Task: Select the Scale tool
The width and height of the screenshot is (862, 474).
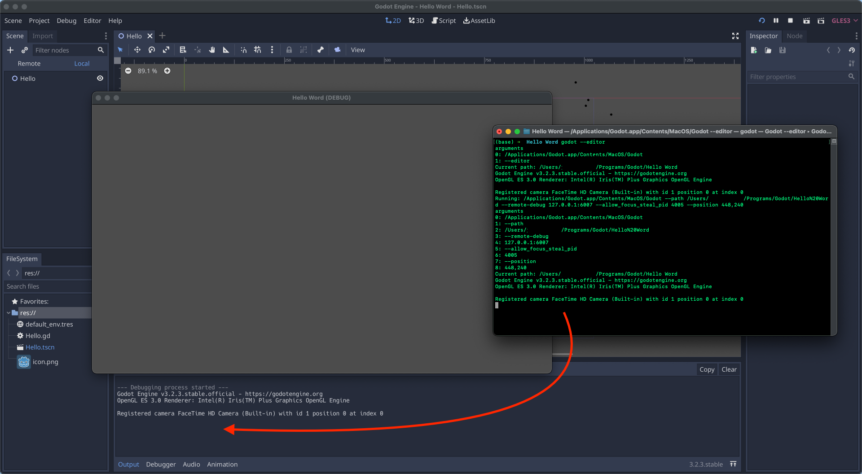Action: [x=167, y=50]
